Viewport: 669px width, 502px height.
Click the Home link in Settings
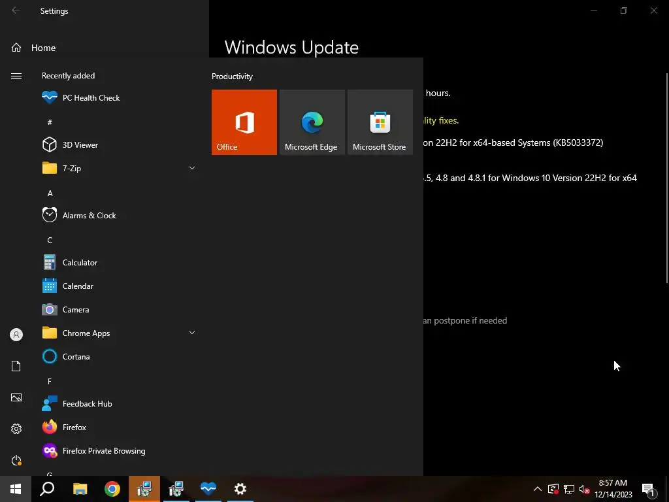43,48
